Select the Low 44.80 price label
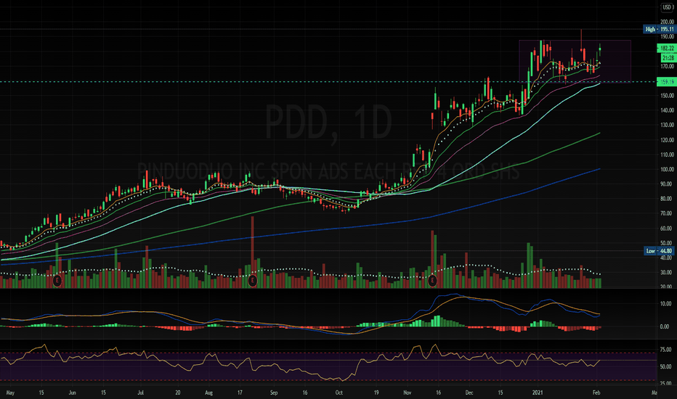The height and width of the screenshot is (399, 677). pos(660,250)
